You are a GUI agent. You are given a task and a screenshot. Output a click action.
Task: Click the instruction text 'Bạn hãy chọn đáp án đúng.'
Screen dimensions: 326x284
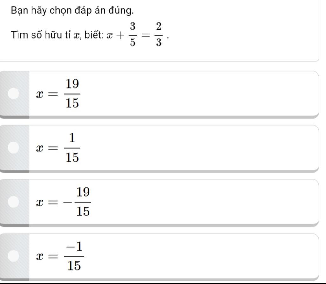point(72,11)
